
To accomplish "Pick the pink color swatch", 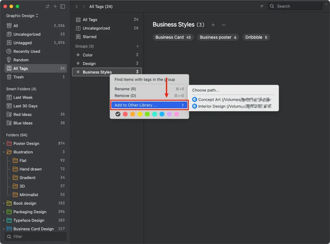I will pos(177,114).
